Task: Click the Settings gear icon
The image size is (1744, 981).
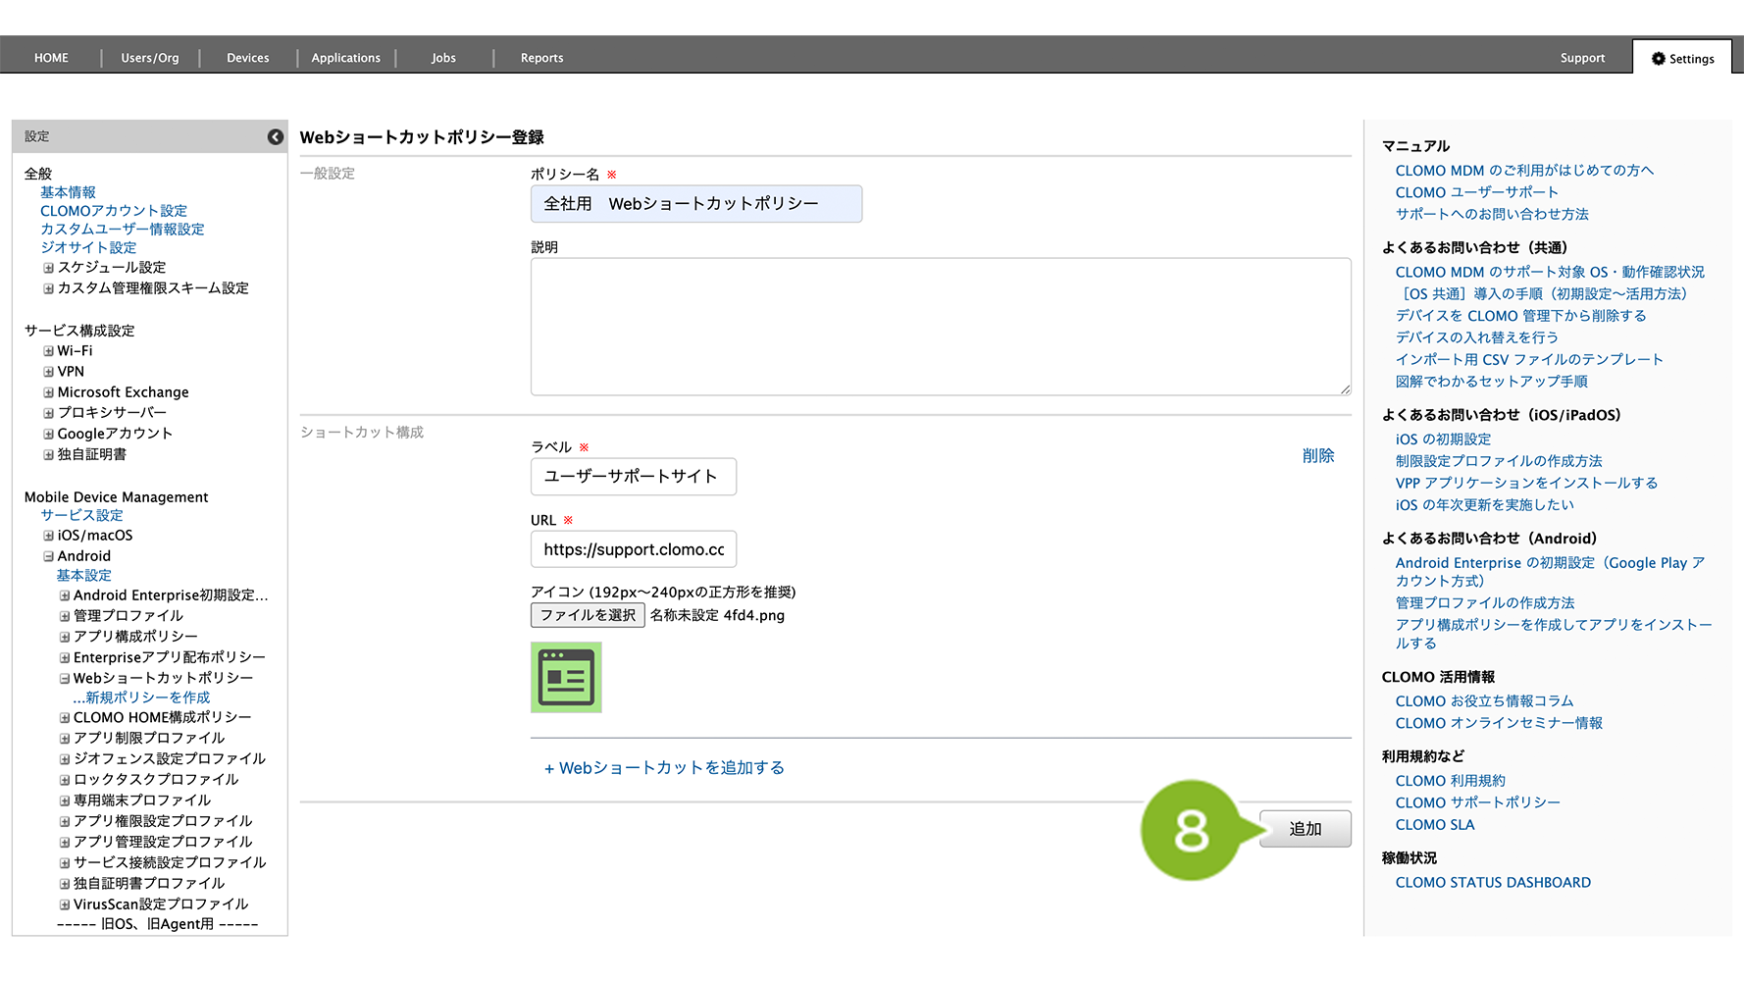Action: pyautogui.click(x=1658, y=59)
